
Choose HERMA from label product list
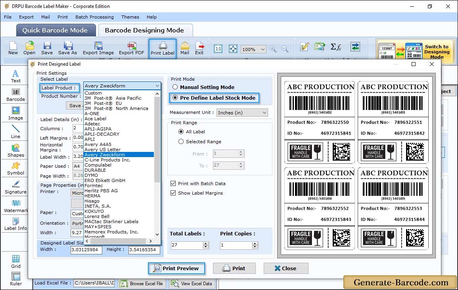click(92, 196)
